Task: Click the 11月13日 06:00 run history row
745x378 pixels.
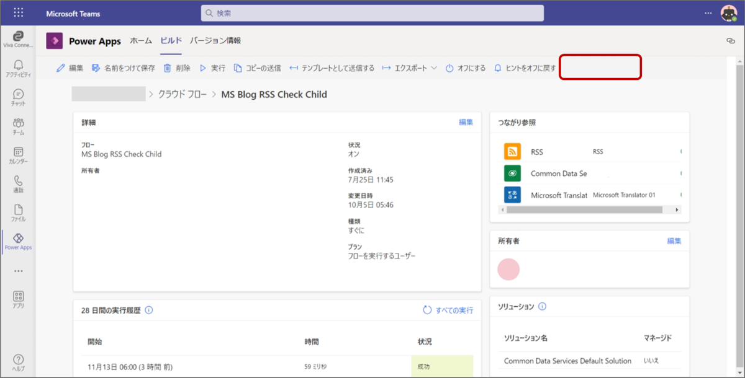Action: (277, 367)
